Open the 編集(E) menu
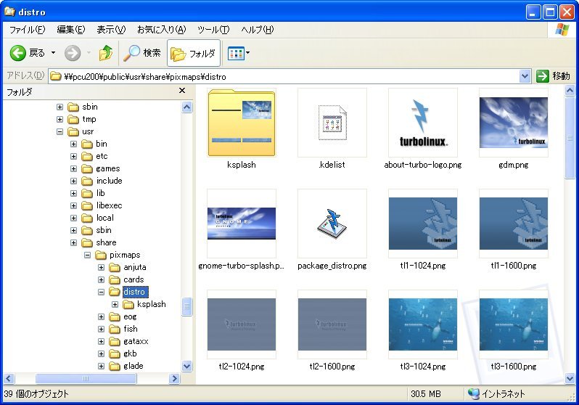579x405 pixels. pos(70,30)
